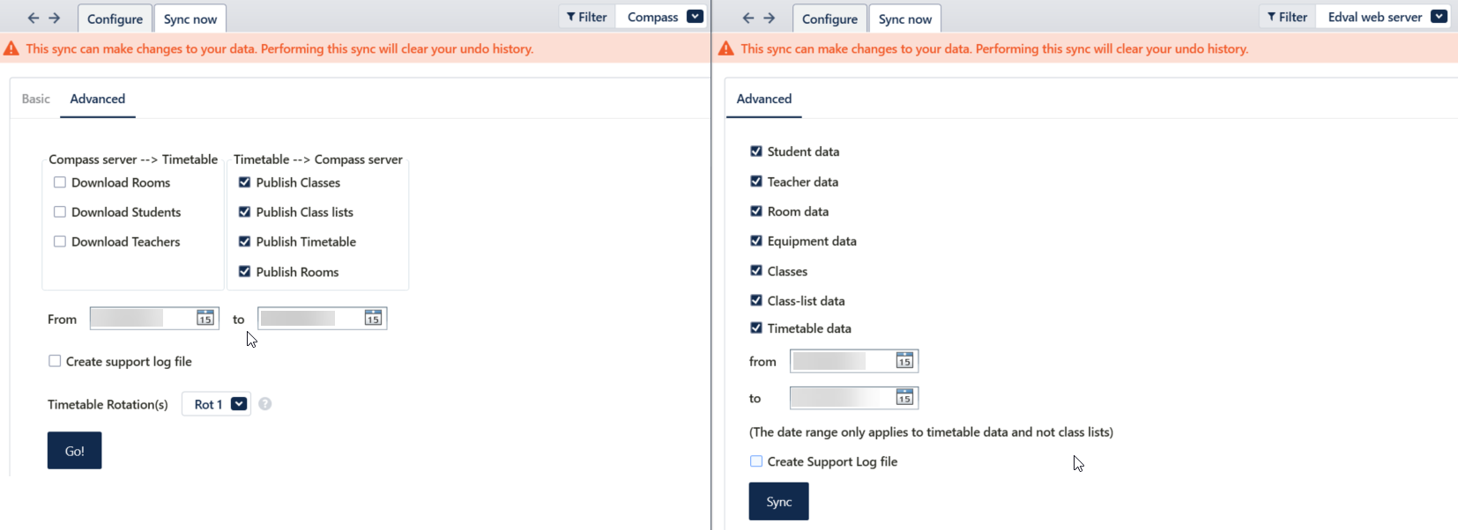Uncheck Teacher data

[756, 181]
